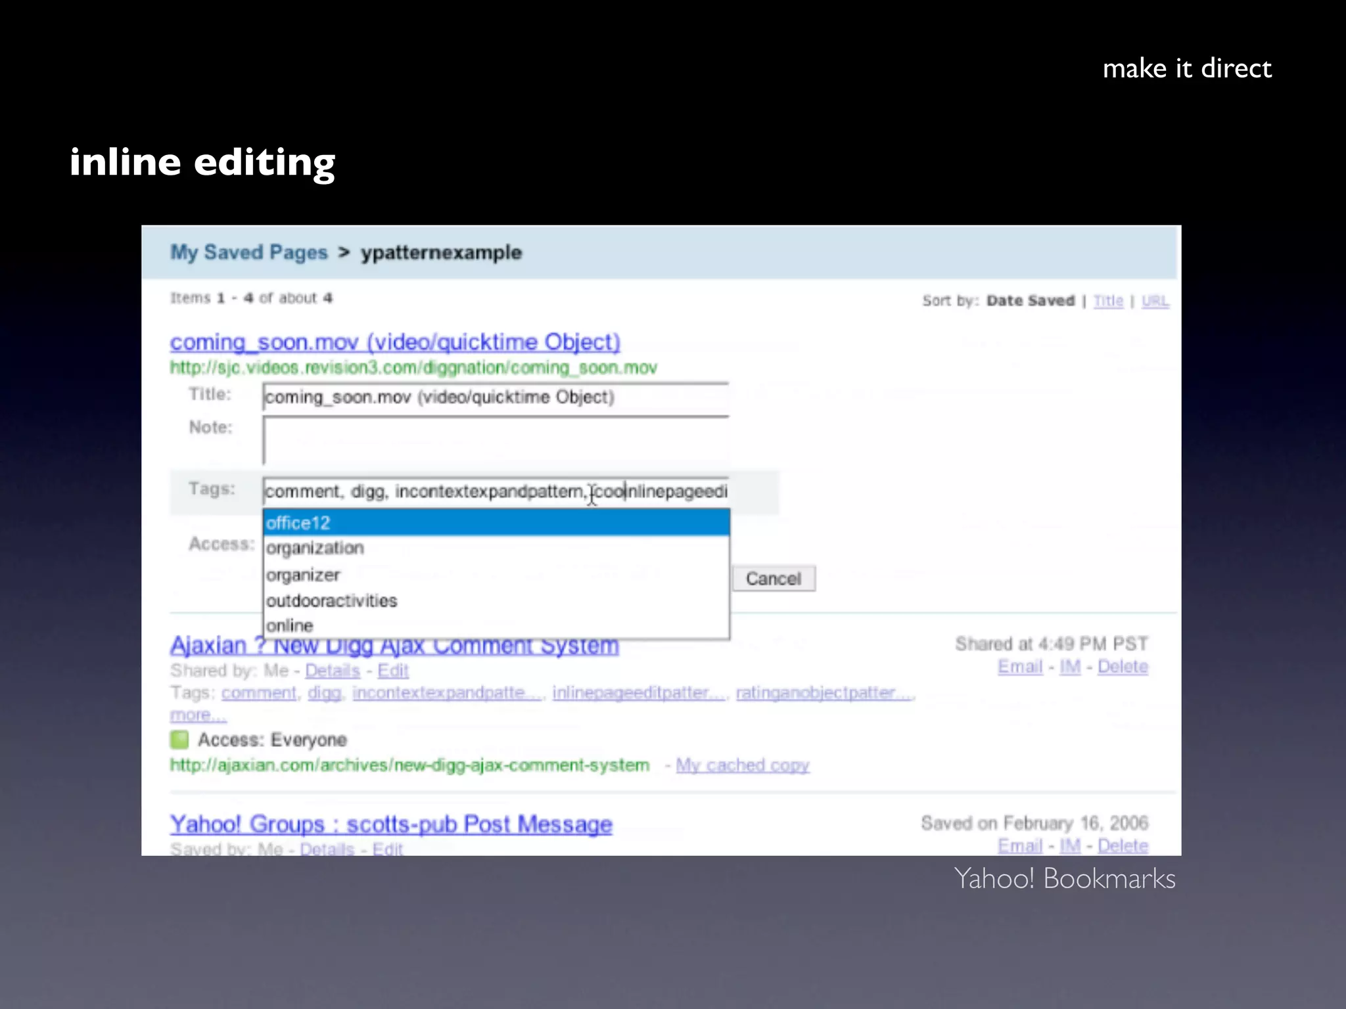Email the Ajaxian bookmark

[1020, 667]
